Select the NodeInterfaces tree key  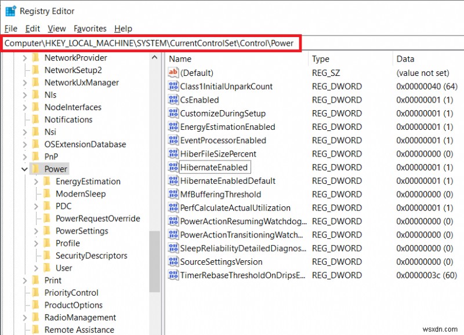tap(73, 107)
